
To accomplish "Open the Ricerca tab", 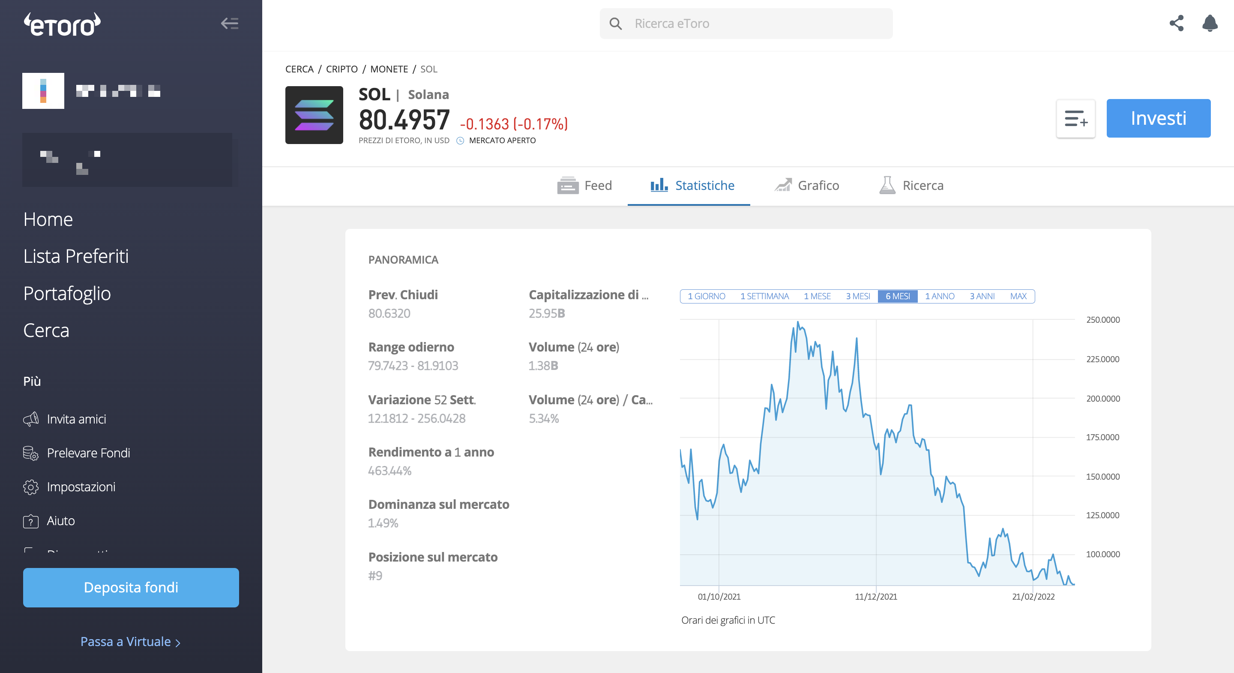I will point(911,186).
